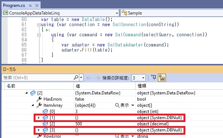Switch to the Program.cs tab

[14, 5]
